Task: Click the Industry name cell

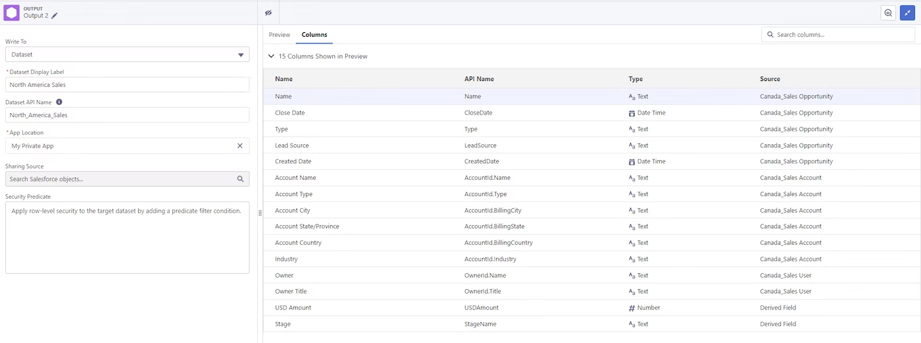Action: [x=286, y=259]
